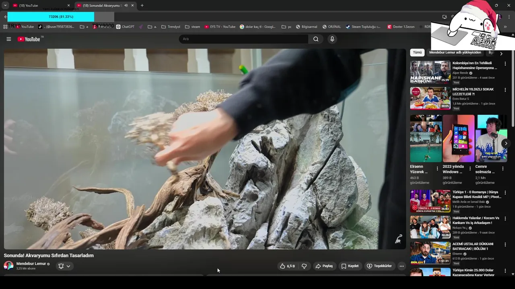Go to YouTube home via the logo

point(29,39)
